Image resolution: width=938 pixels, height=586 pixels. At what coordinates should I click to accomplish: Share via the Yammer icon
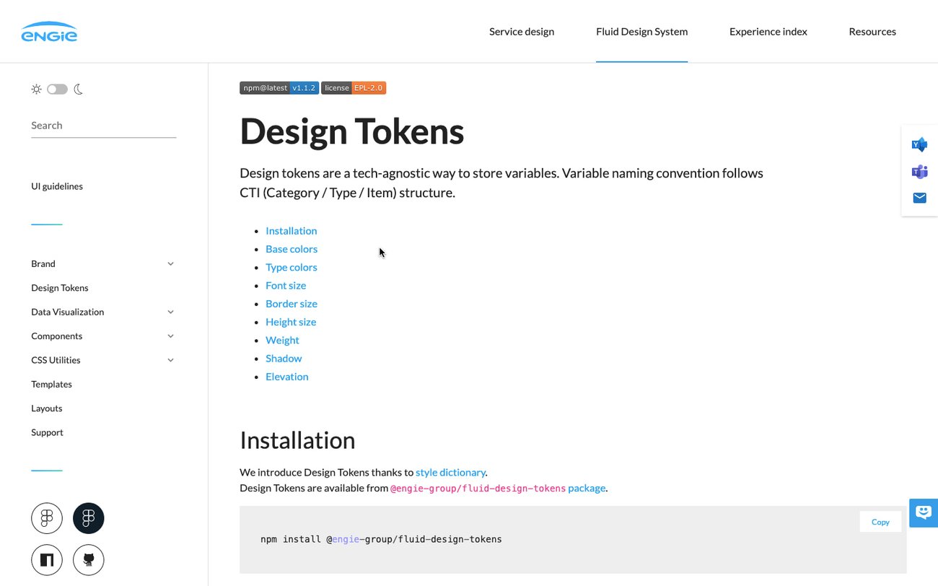(919, 144)
